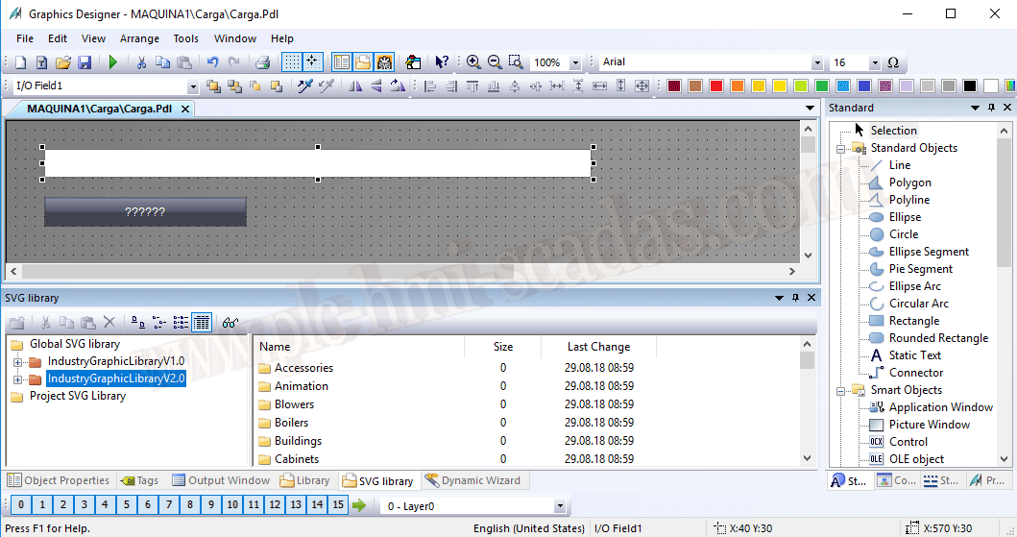Screen dimensions: 1017x537
Task: Click the preview glasses icon in SVG library
Action: coord(230,323)
